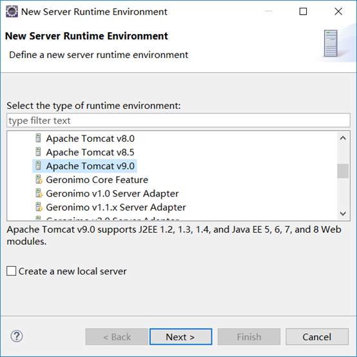Image resolution: width=357 pixels, height=357 pixels.
Task: Click the runtime list scrollbar thumb
Action: click(343, 171)
